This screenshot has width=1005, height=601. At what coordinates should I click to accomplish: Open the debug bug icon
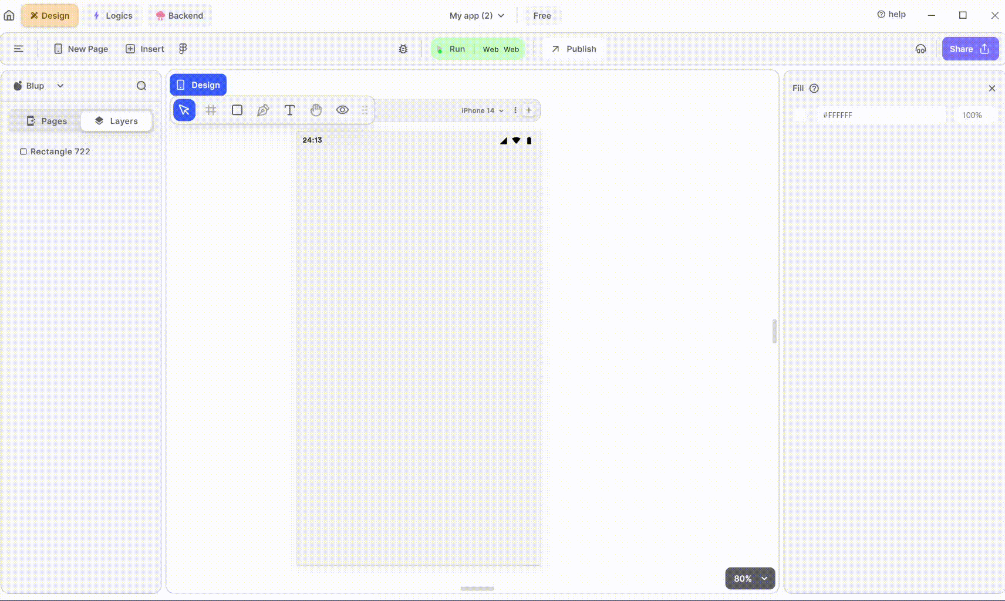pyautogui.click(x=403, y=49)
